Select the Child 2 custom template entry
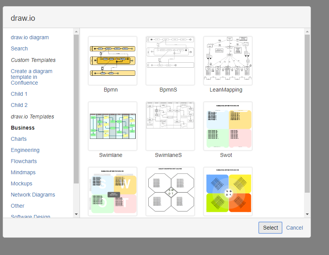329x255 pixels. click(19, 105)
